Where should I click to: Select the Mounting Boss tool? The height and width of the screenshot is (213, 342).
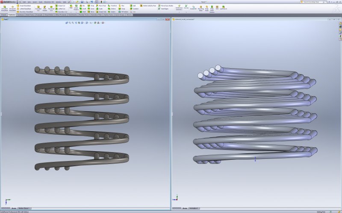pos(201,9)
